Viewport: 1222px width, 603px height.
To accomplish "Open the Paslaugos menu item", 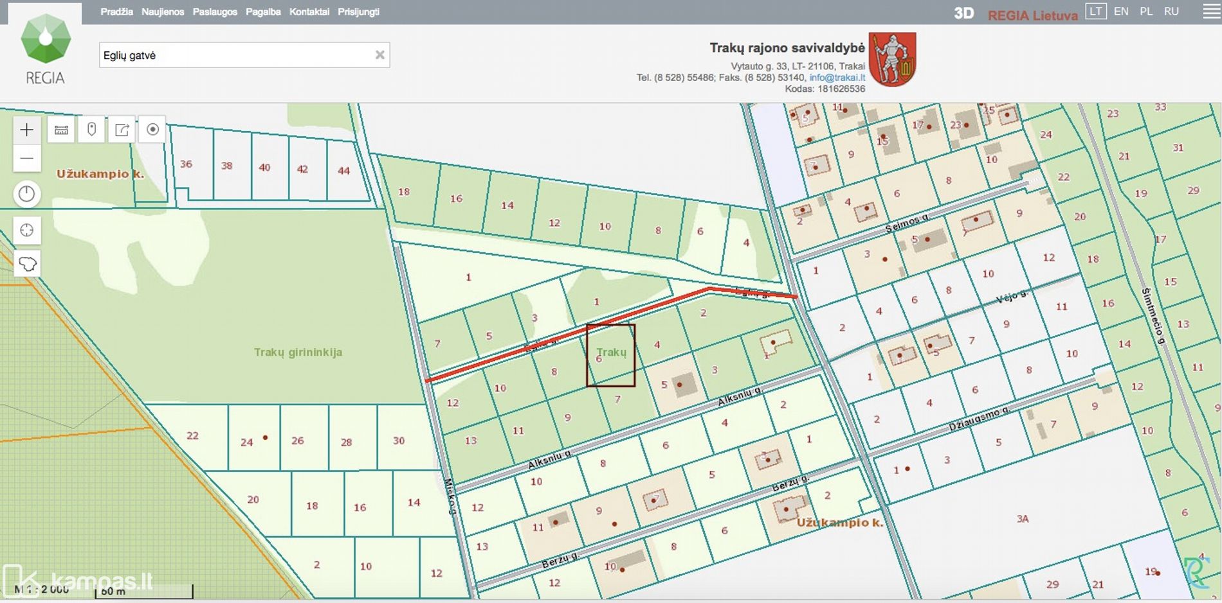I will [x=215, y=12].
